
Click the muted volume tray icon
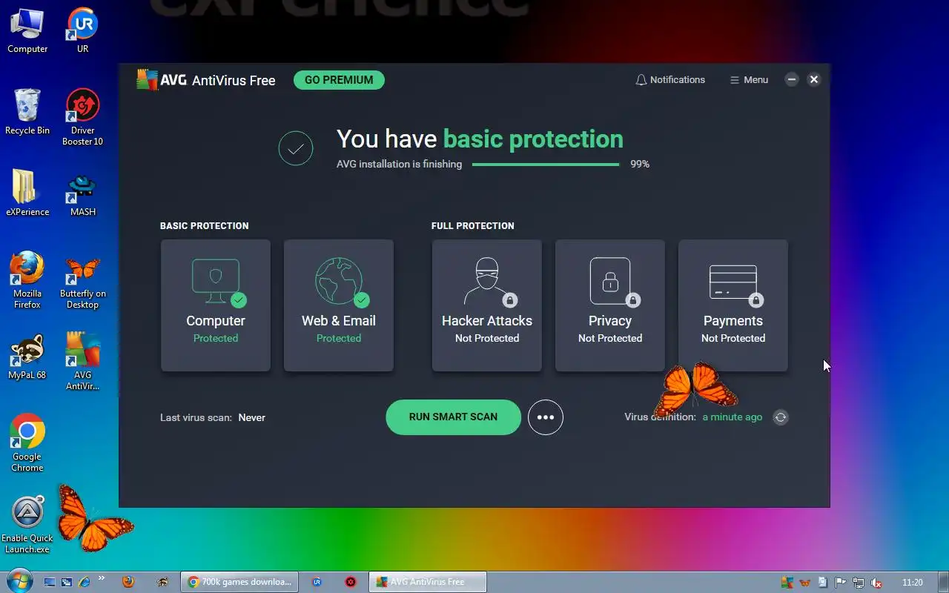pos(876,583)
